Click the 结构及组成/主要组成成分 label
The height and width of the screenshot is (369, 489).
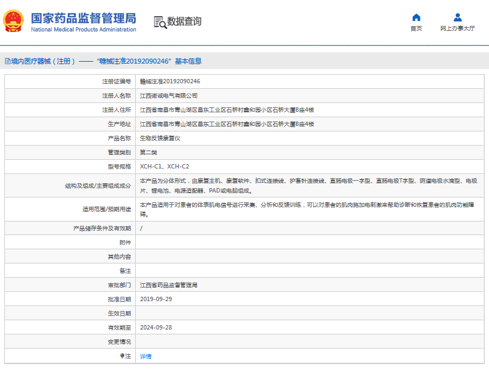98,186
